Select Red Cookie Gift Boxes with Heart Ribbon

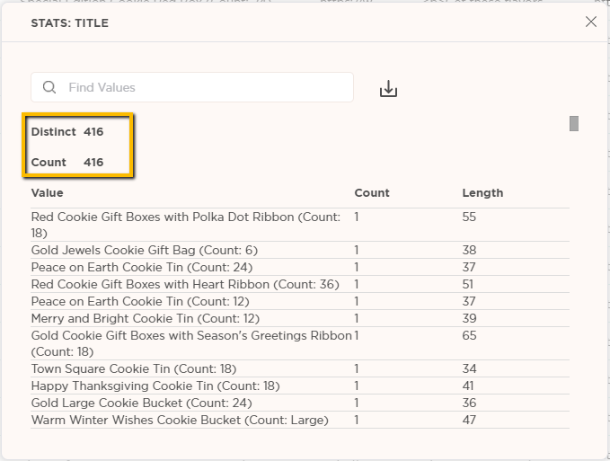pyautogui.click(x=300, y=284)
